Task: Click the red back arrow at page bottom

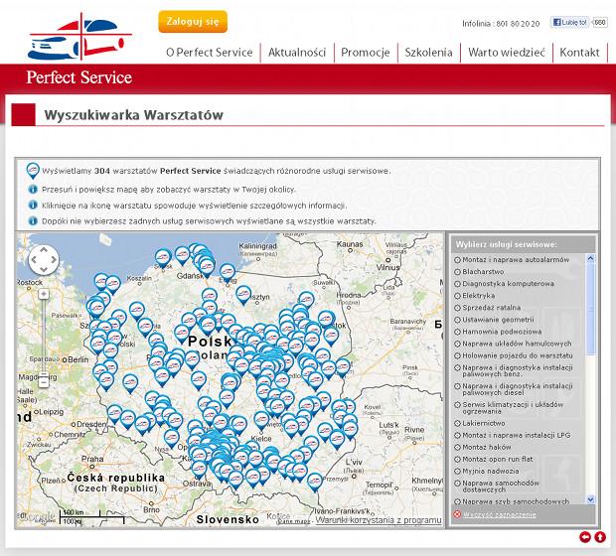Action: pos(585,537)
